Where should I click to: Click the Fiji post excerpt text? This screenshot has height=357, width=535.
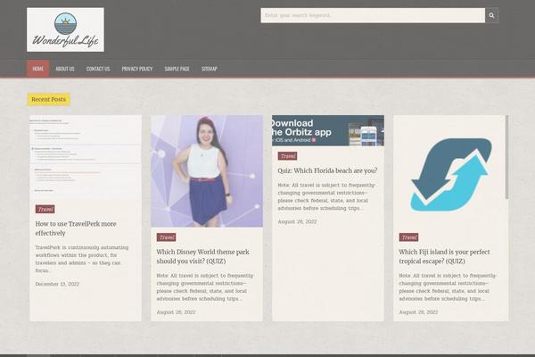point(448,287)
